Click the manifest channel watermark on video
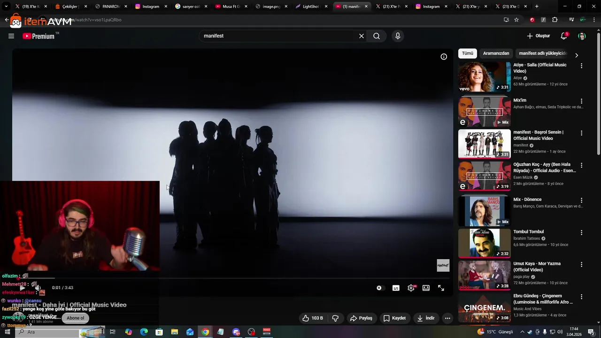 coord(443,265)
